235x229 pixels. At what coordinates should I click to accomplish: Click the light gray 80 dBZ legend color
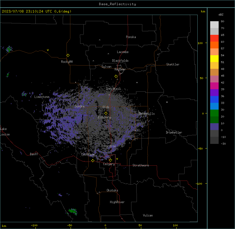click(x=214, y=24)
